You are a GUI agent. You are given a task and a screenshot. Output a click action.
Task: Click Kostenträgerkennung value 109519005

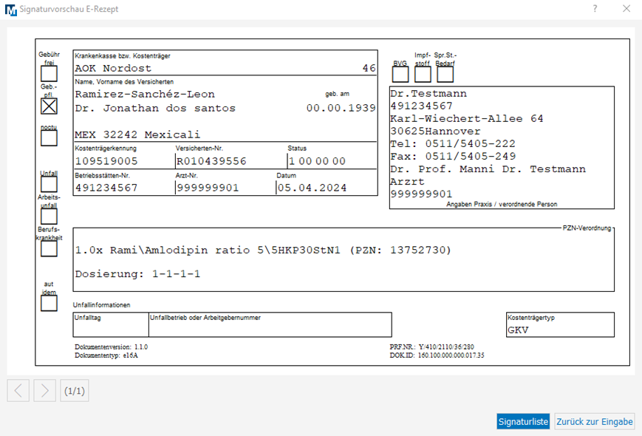pos(106,161)
